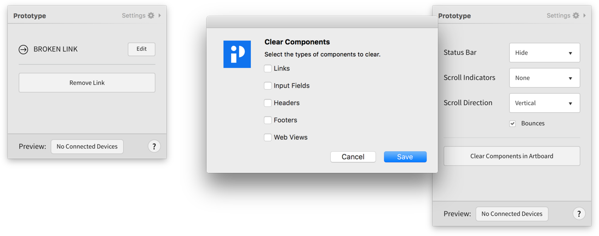599x236 pixels.
Task: Open the Scroll Direction dropdown
Action: pyautogui.click(x=544, y=103)
